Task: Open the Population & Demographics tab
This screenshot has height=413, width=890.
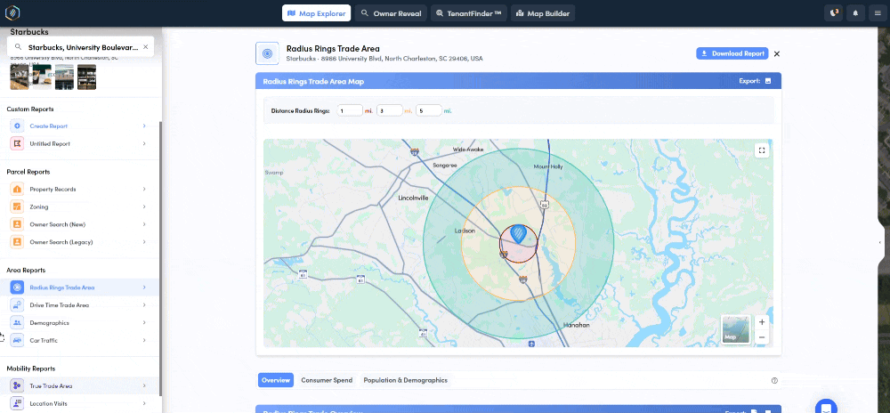Action: (x=405, y=380)
